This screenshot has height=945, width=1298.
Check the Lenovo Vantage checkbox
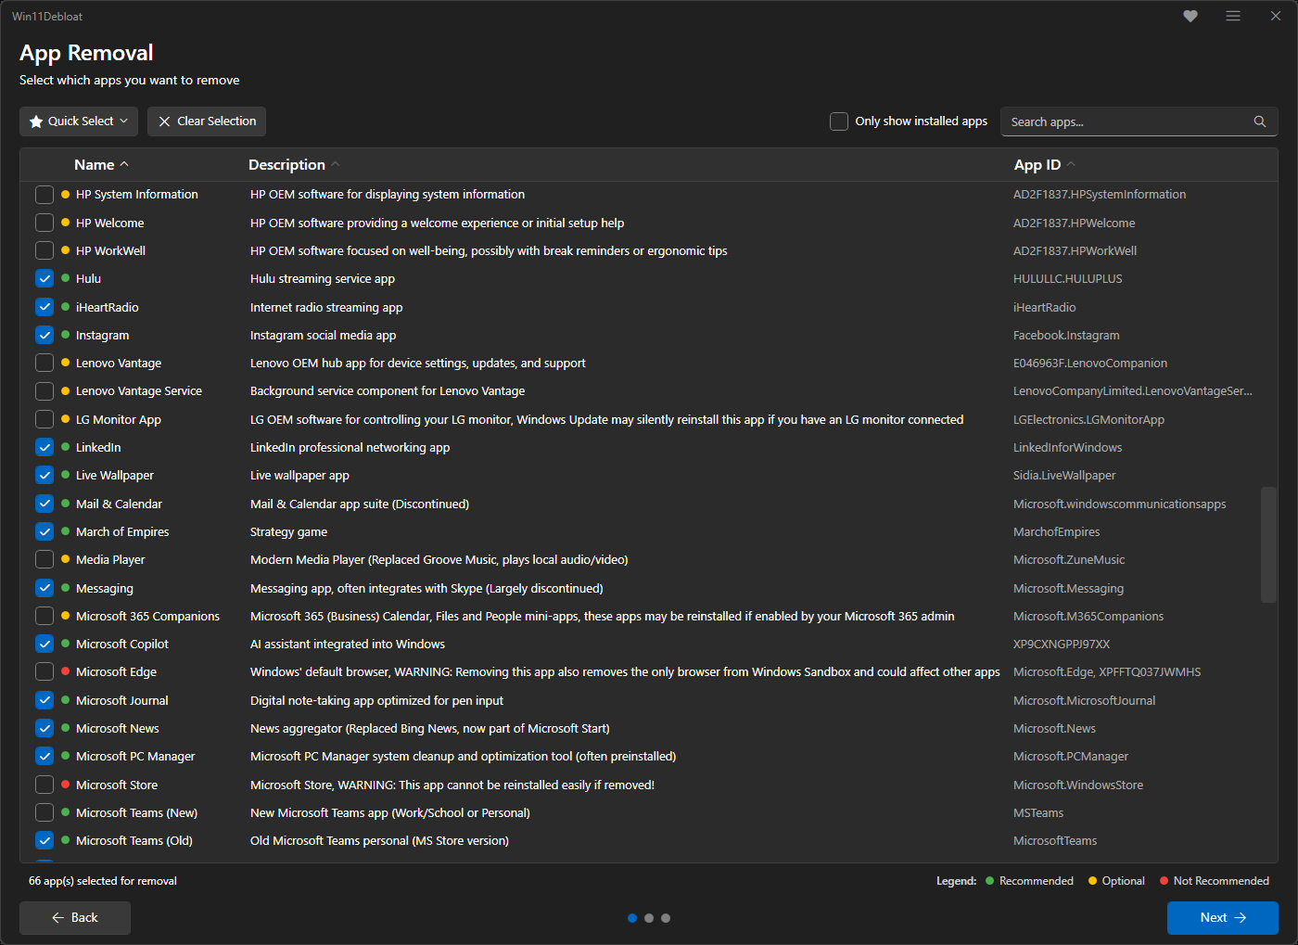(x=45, y=363)
